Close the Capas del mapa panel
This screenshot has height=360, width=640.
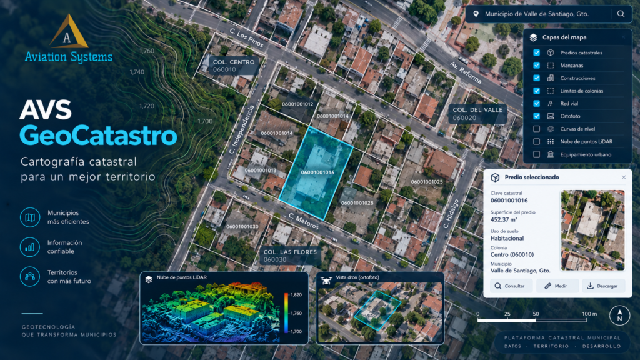click(624, 37)
